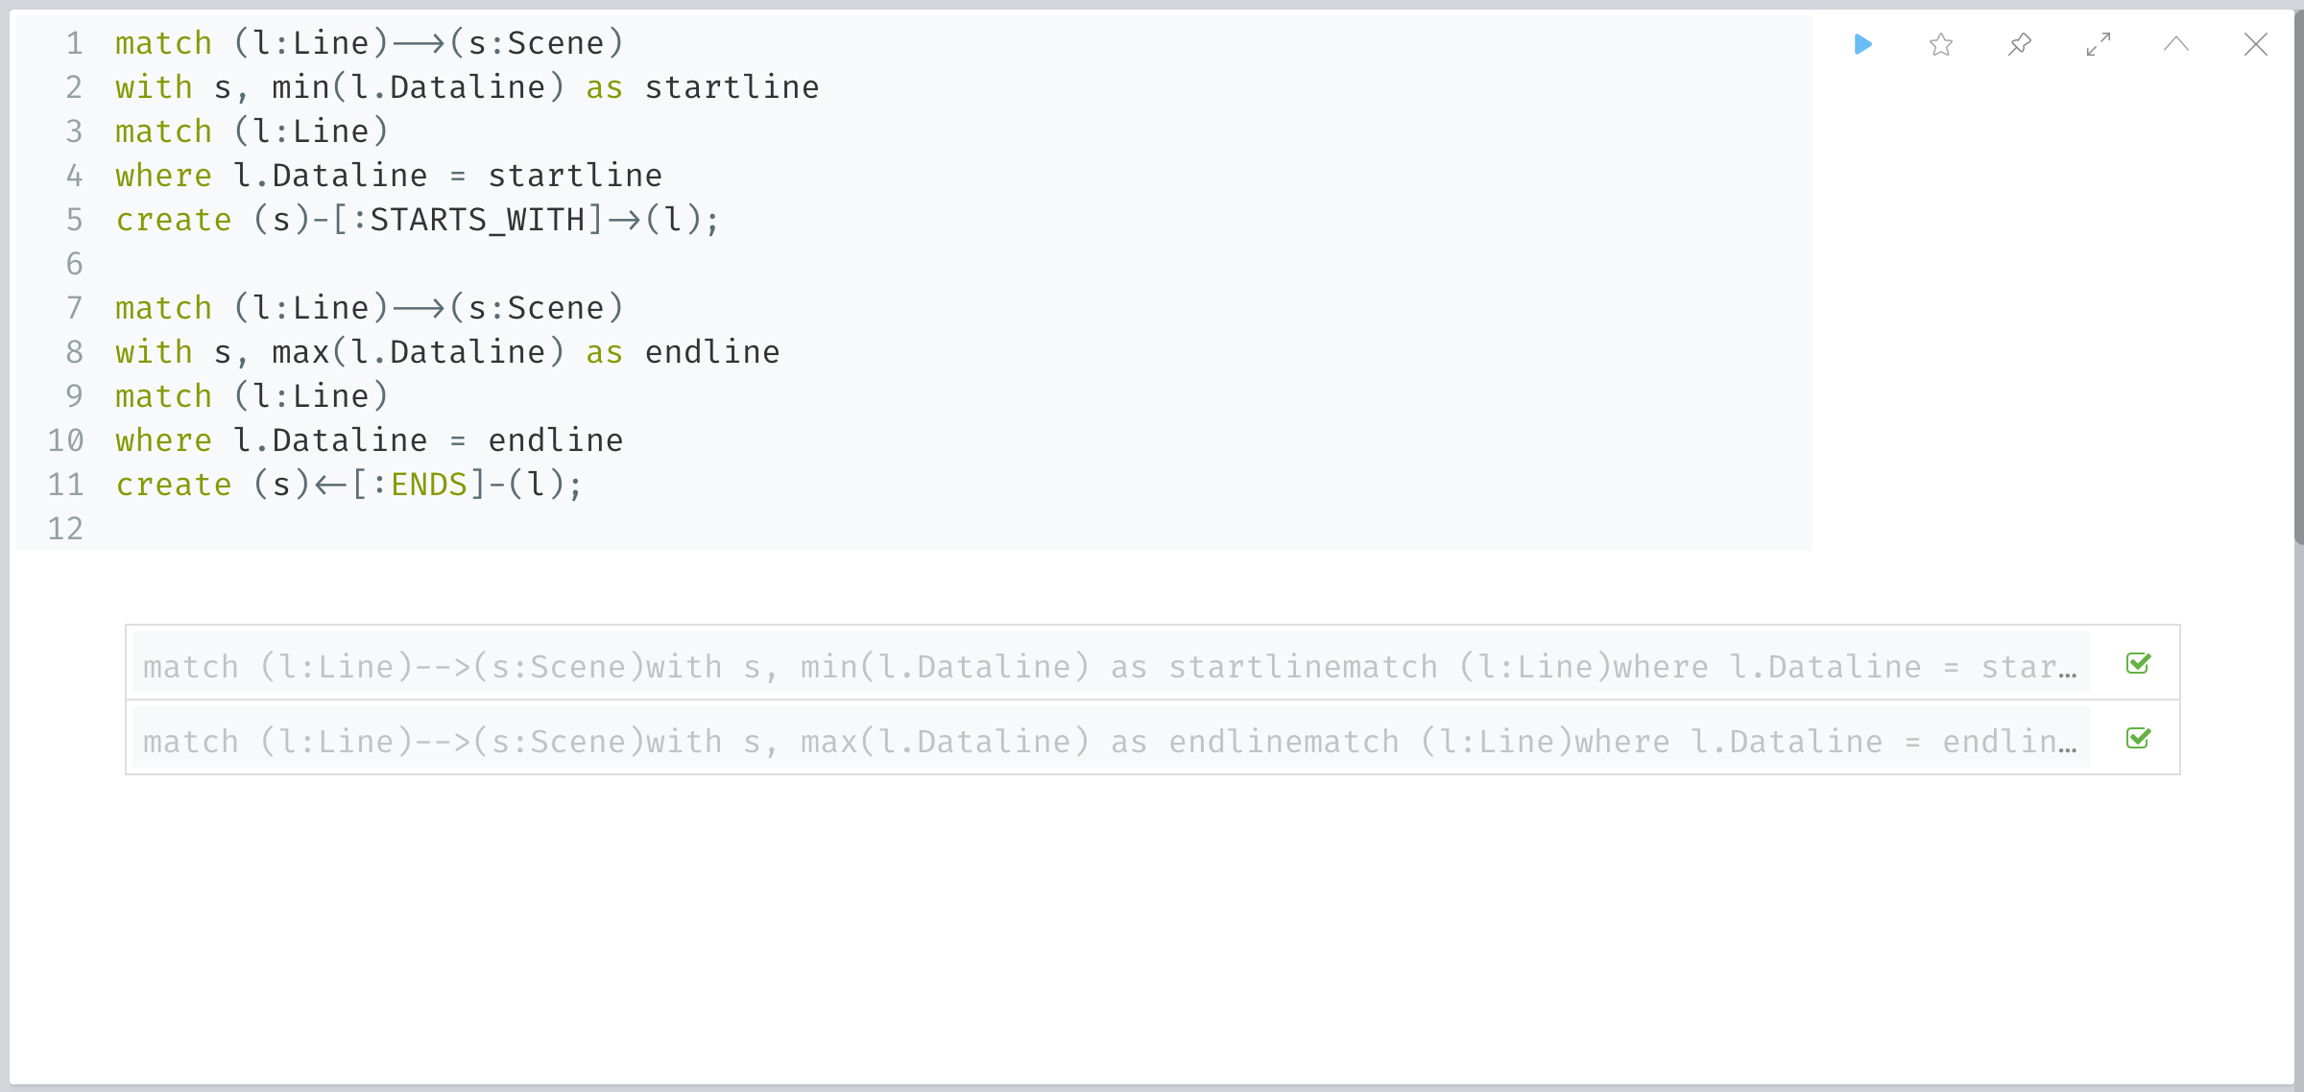Place cursor on line 5 STARTS_WITH create statement
The height and width of the screenshot is (1092, 2304).
point(417,220)
